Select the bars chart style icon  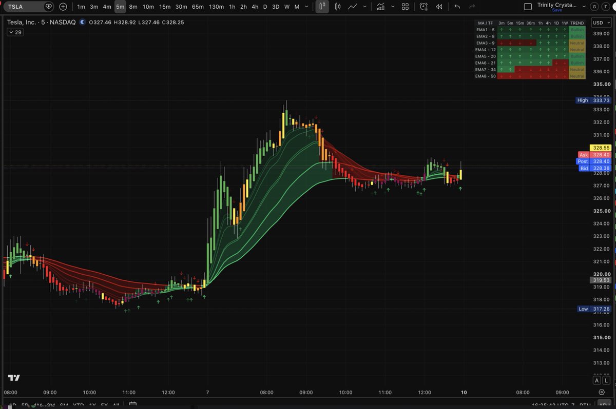[x=322, y=7]
